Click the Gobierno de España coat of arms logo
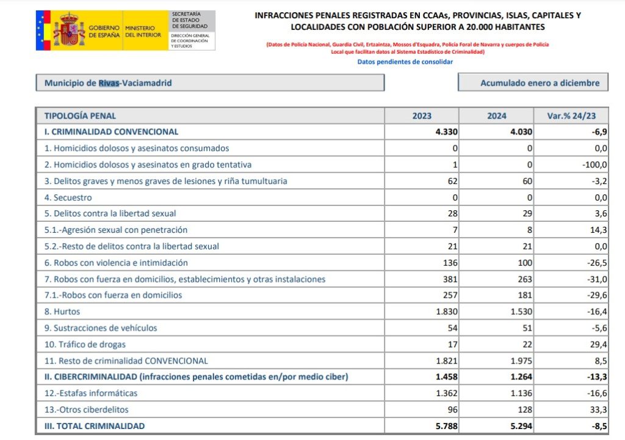 (x=70, y=29)
